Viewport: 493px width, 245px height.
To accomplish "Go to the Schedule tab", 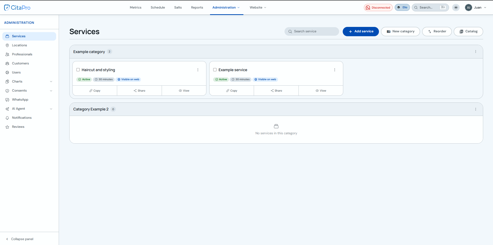I will coord(158,8).
